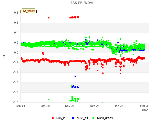
Task: Click the Jan 28 axis tick label
Action: pyautogui.click(x=119, y=106)
